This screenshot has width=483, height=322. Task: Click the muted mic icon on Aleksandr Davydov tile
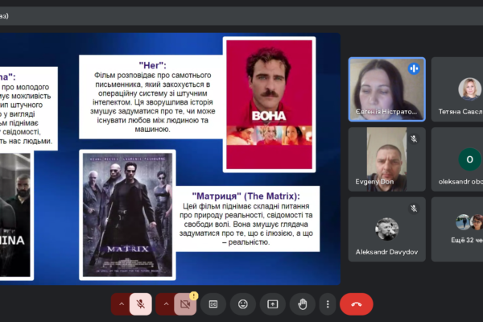click(414, 208)
